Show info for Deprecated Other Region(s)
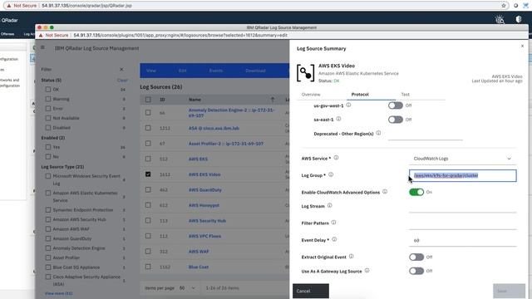Screen dimensions: 532x299 tap(378, 133)
